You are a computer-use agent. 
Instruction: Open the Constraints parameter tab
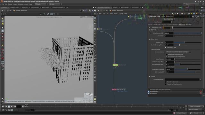157,25
